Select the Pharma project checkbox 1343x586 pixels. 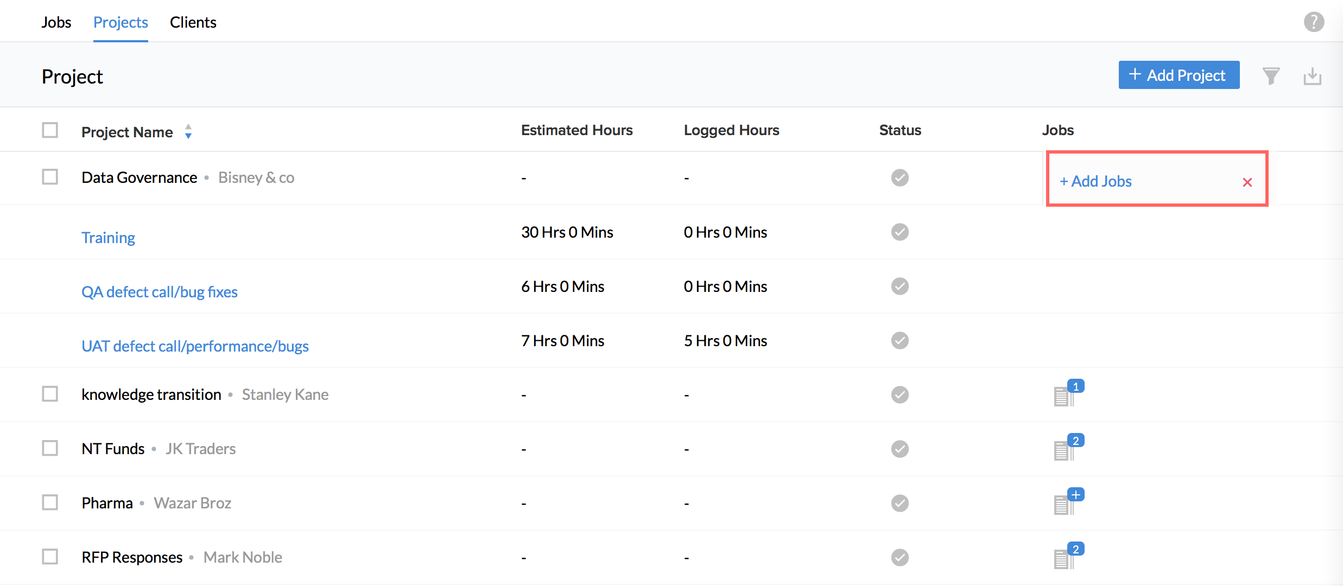click(50, 502)
